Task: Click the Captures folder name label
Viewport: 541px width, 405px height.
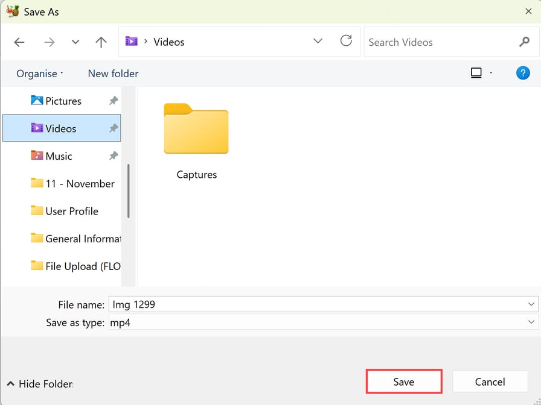Action: [x=197, y=175]
